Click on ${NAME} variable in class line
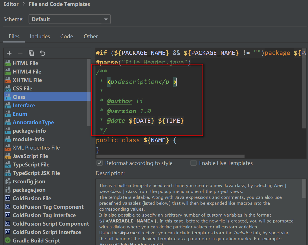The image size is (308, 245). (x=156, y=140)
